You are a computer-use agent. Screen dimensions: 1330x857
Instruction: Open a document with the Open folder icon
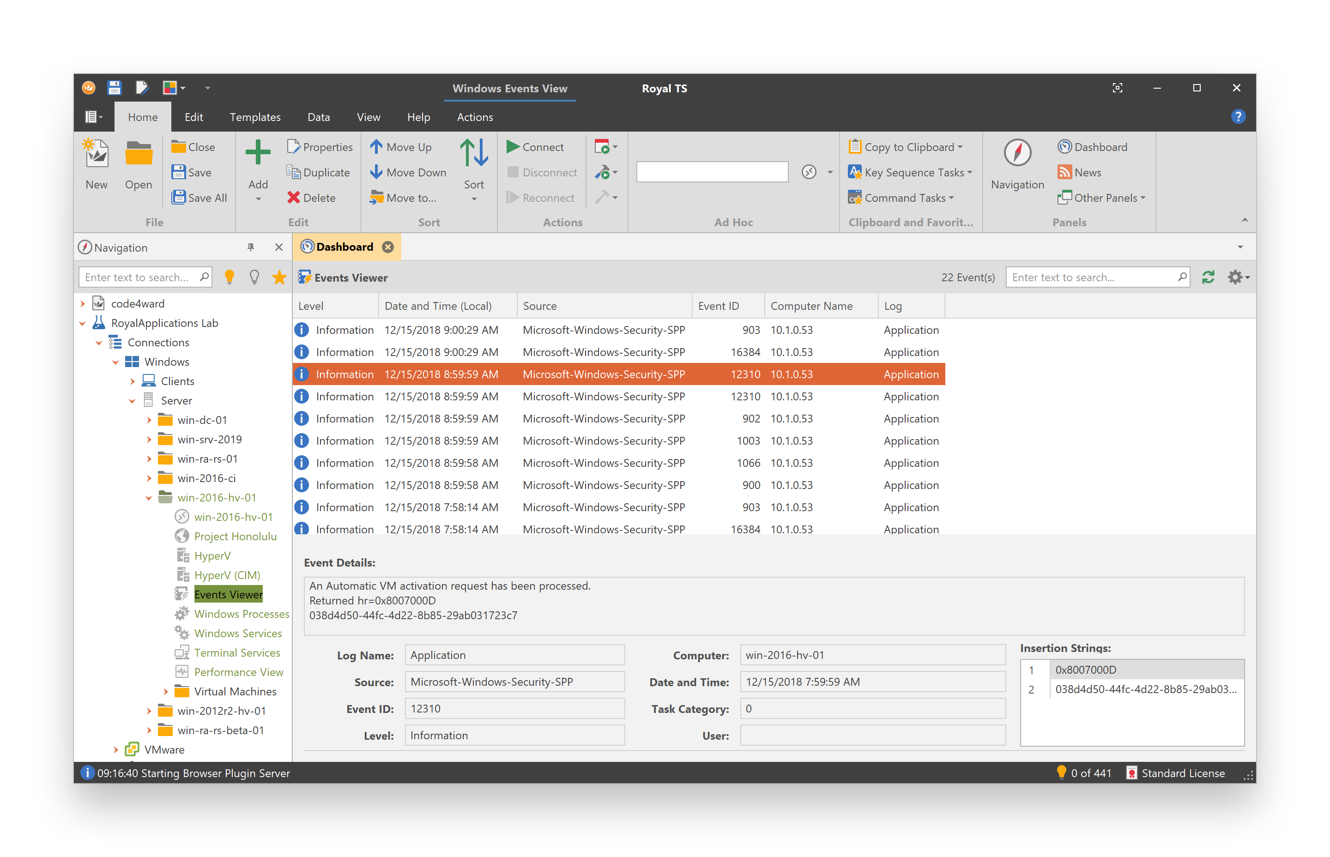[x=138, y=154]
